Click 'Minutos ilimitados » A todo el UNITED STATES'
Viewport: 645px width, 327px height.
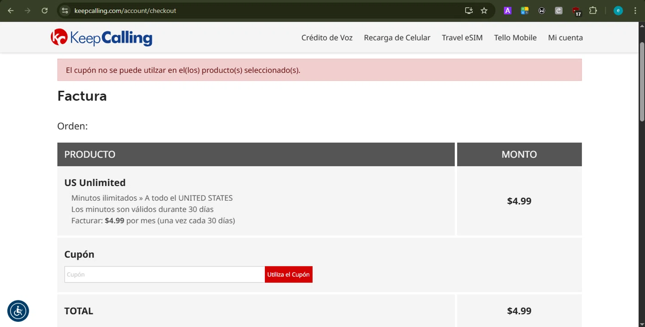click(x=152, y=198)
